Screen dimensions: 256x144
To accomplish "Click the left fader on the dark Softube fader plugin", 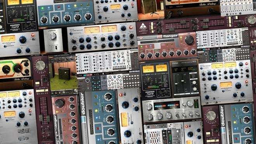I will [176, 84].
